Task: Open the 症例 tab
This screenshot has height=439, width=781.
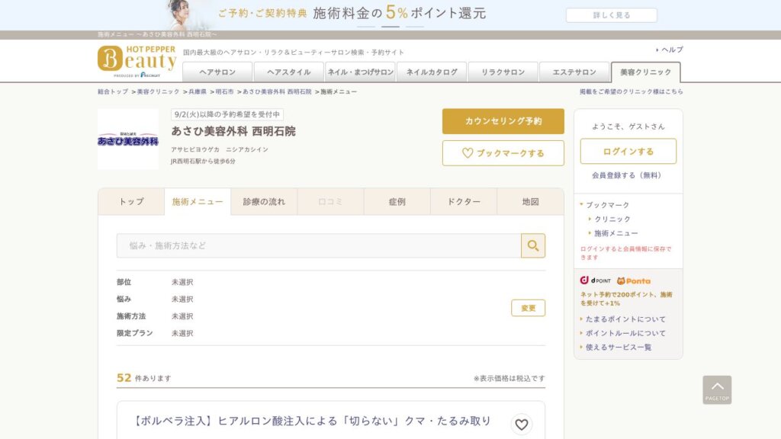Action: pos(396,201)
